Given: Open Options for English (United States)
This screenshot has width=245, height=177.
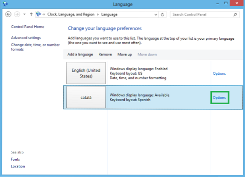Looking at the screenshot, I should [x=219, y=73].
